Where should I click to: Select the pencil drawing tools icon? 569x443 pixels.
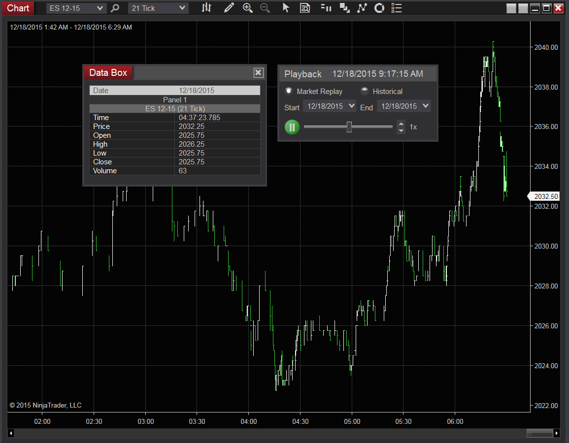point(229,7)
